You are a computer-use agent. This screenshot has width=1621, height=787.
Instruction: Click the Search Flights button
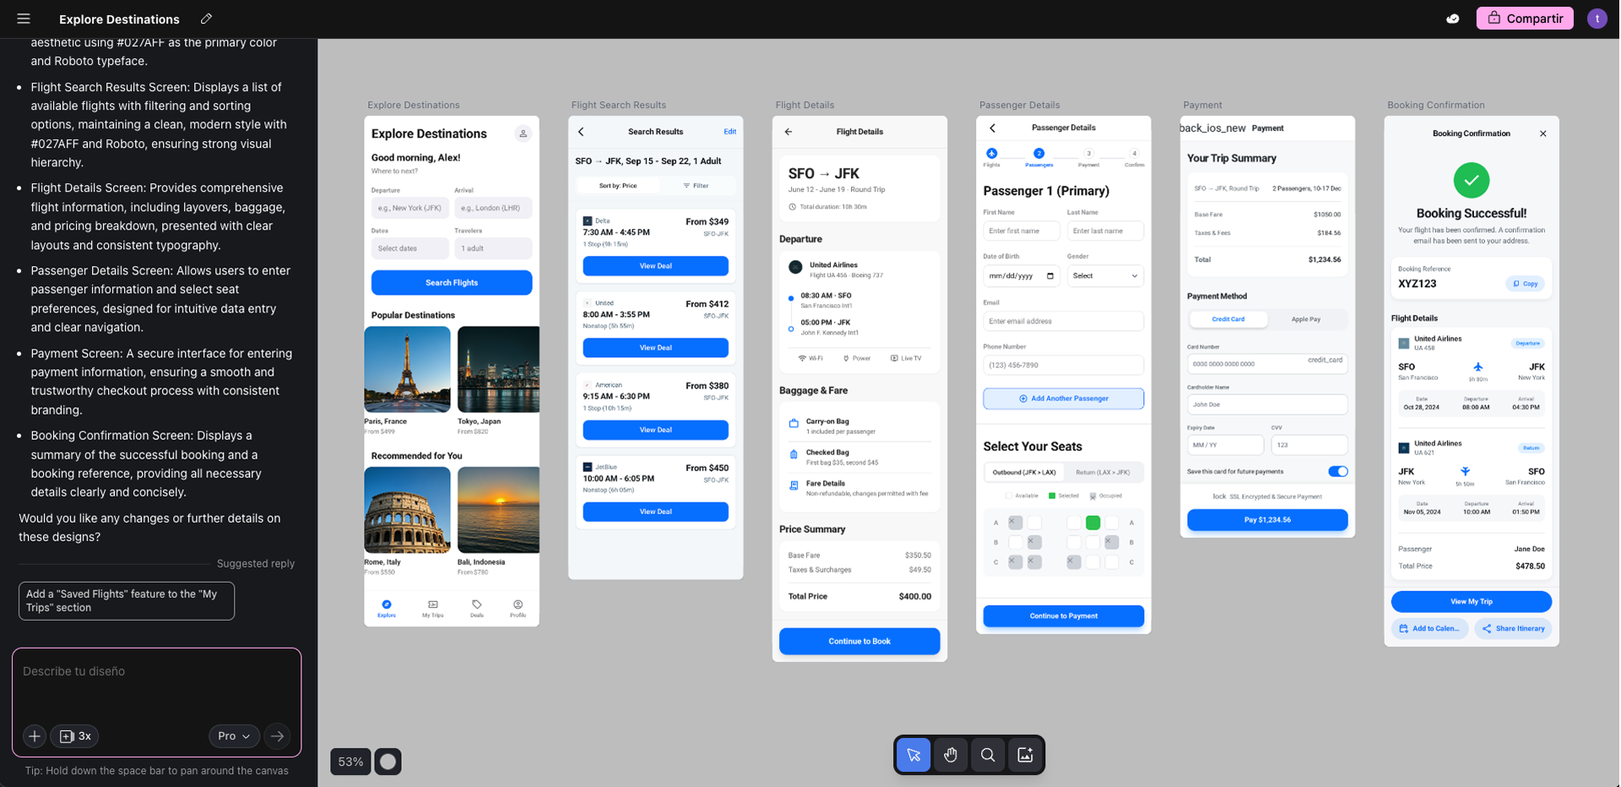(x=452, y=283)
